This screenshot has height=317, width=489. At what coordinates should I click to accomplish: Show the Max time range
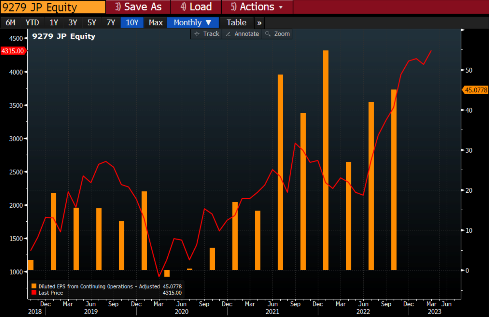[156, 23]
